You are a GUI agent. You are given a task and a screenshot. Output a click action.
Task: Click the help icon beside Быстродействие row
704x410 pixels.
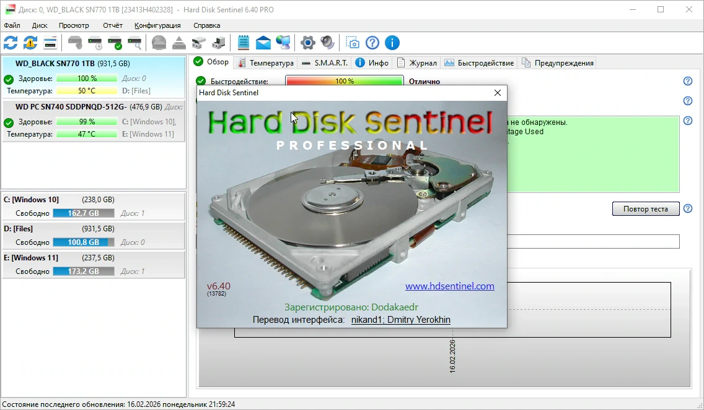pos(687,81)
